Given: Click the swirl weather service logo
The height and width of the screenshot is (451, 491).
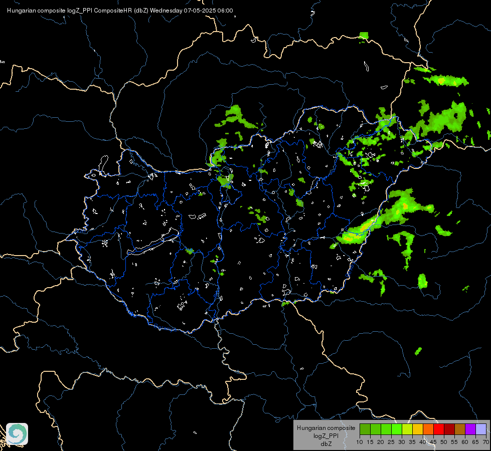Looking at the screenshot, I should click(x=17, y=434).
